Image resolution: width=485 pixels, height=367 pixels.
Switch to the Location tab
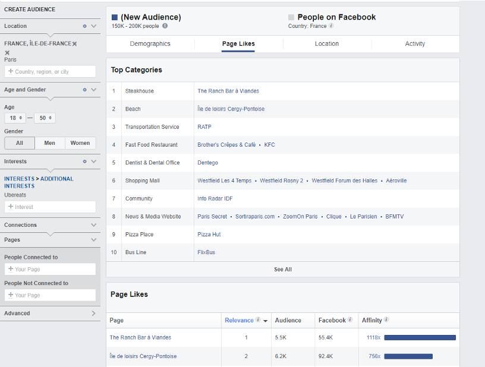(x=327, y=44)
